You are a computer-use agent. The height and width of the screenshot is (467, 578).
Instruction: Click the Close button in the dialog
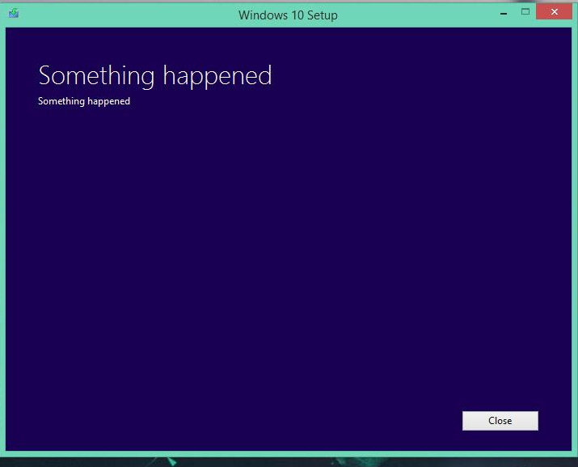pyautogui.click(x=500, y=421)
